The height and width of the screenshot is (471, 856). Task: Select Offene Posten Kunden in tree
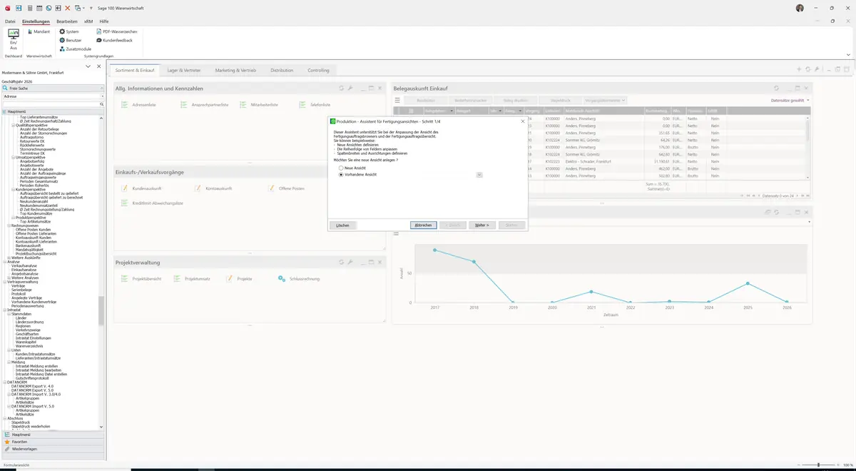[34, 229]
